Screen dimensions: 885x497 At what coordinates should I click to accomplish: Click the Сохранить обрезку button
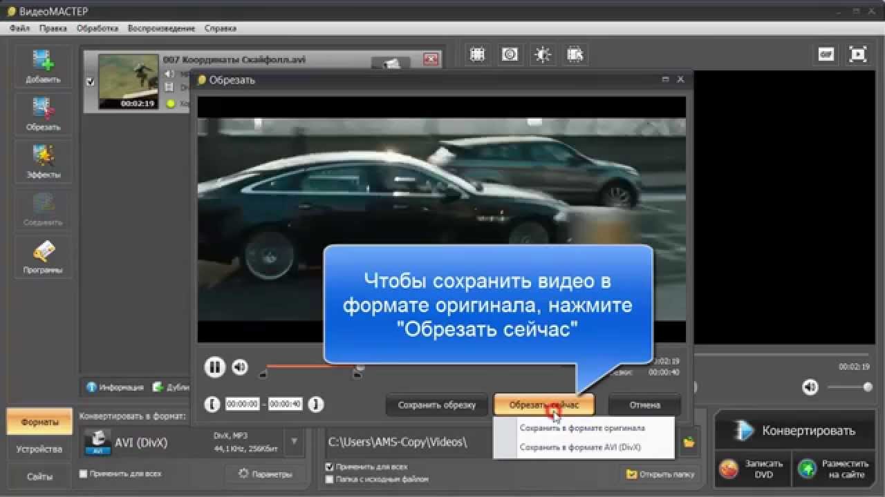(x=437, y=405)
